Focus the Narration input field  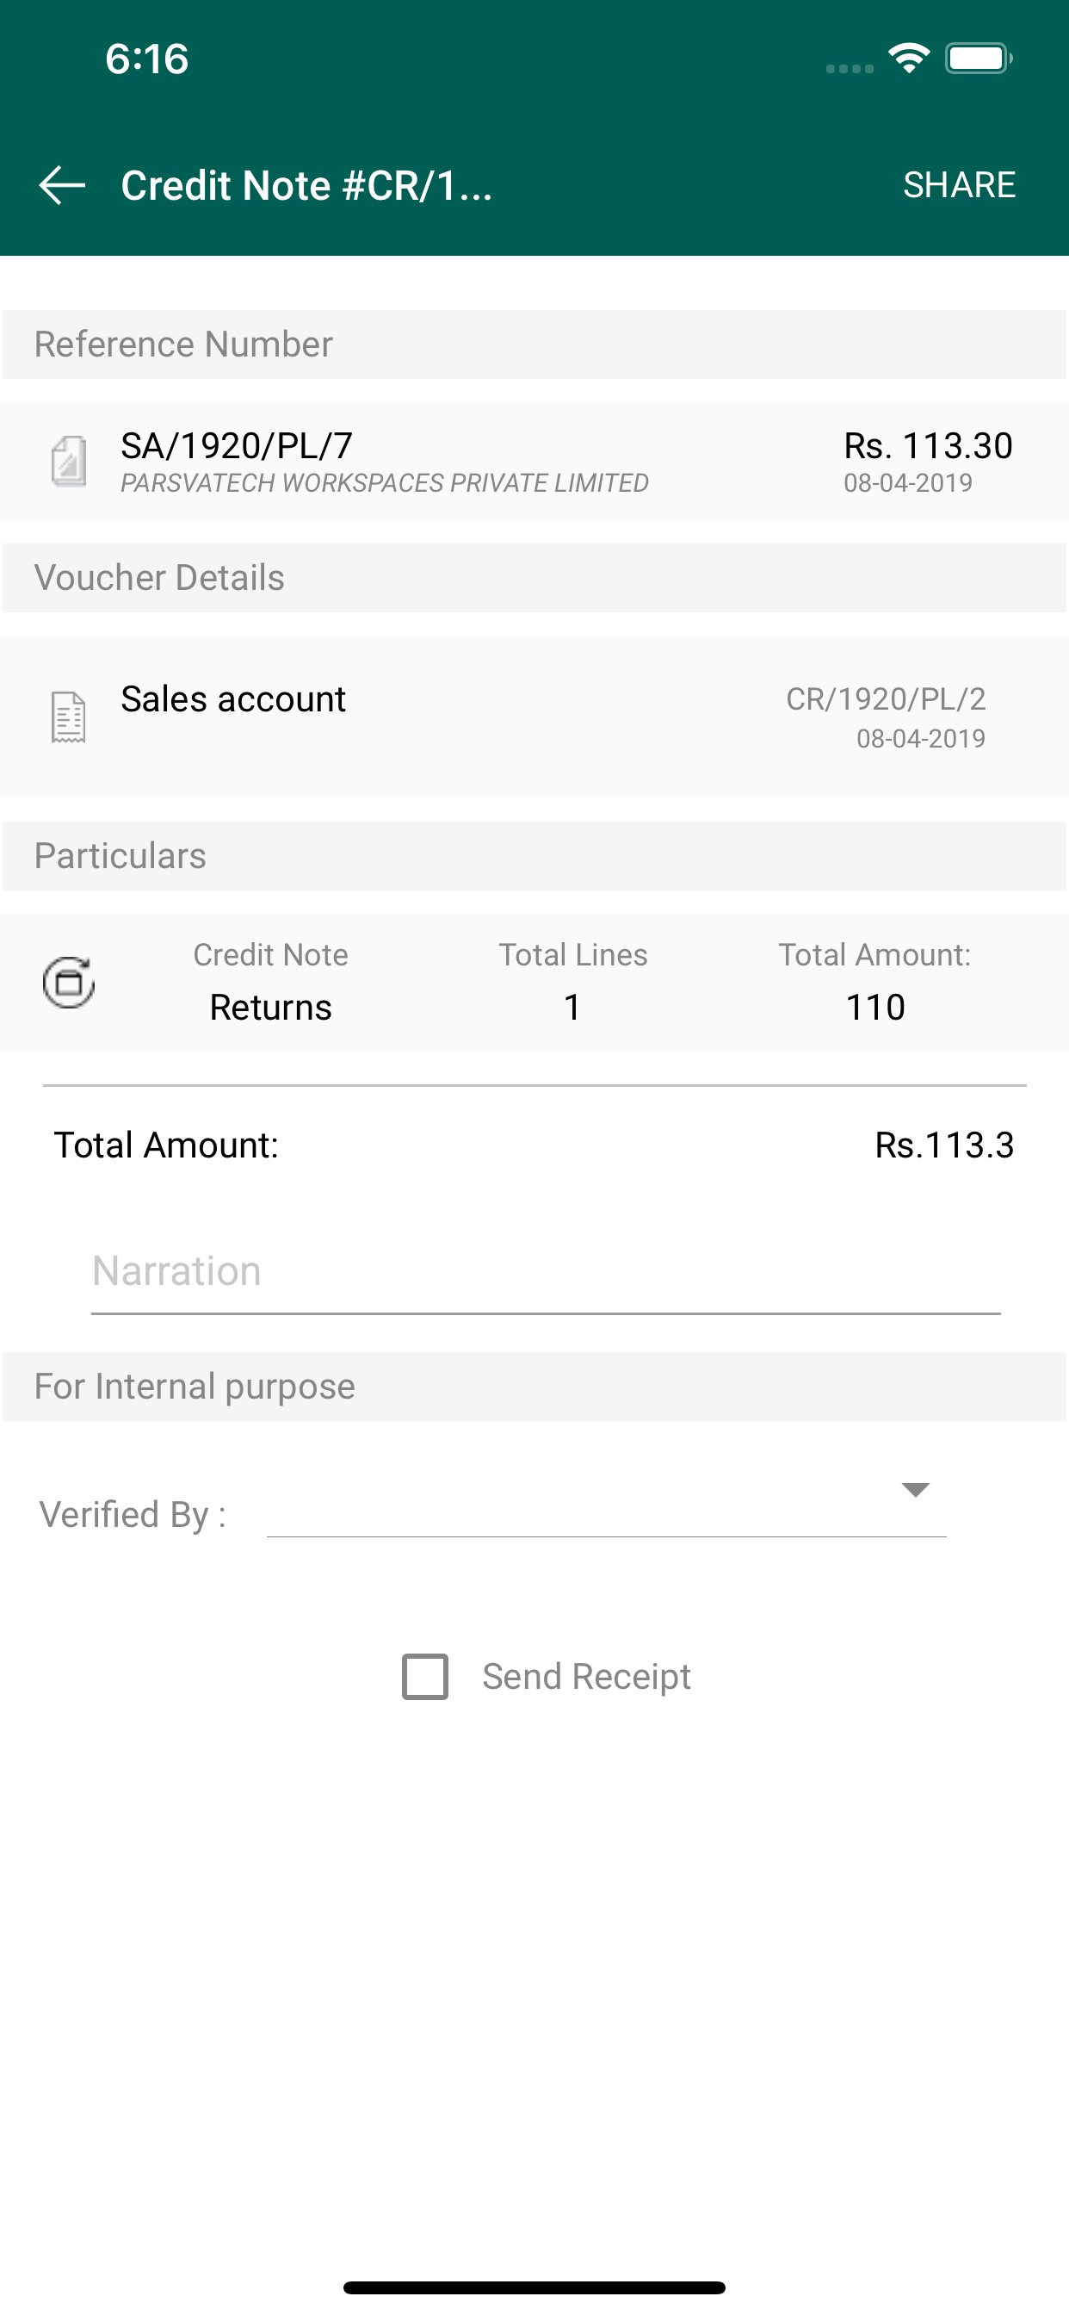[x=546, y=1273]
